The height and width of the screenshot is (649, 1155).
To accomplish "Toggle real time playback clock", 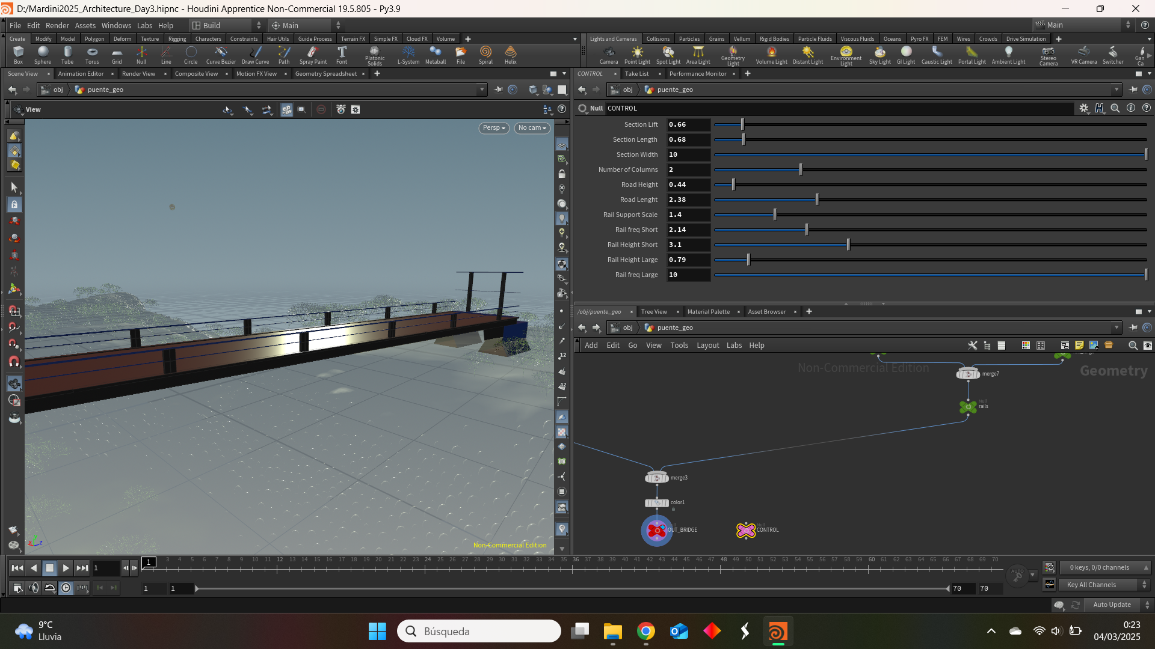I will tap(66, 588).
